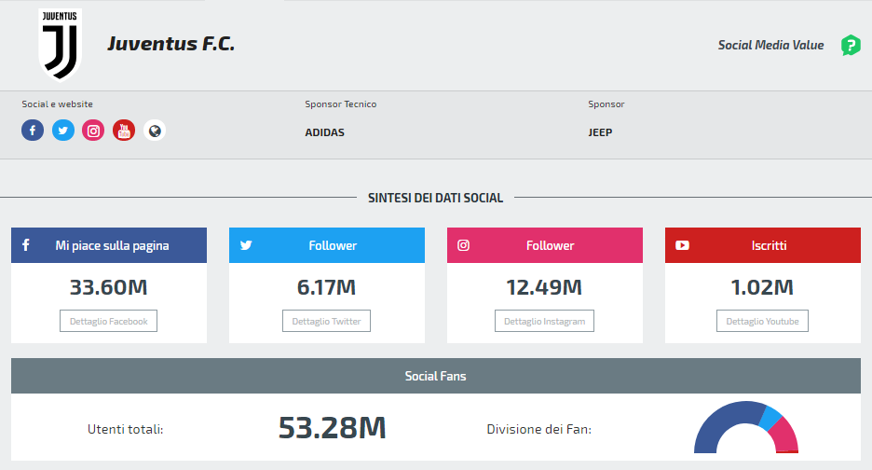
Task: Open Juventus Instagram profile icon
Action: coord(93,131)
